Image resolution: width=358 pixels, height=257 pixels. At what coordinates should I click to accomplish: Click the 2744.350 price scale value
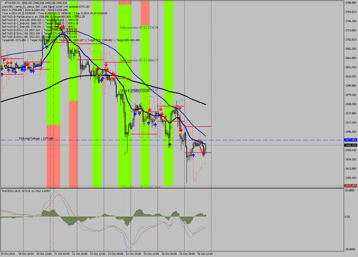[x=351, y=21]
